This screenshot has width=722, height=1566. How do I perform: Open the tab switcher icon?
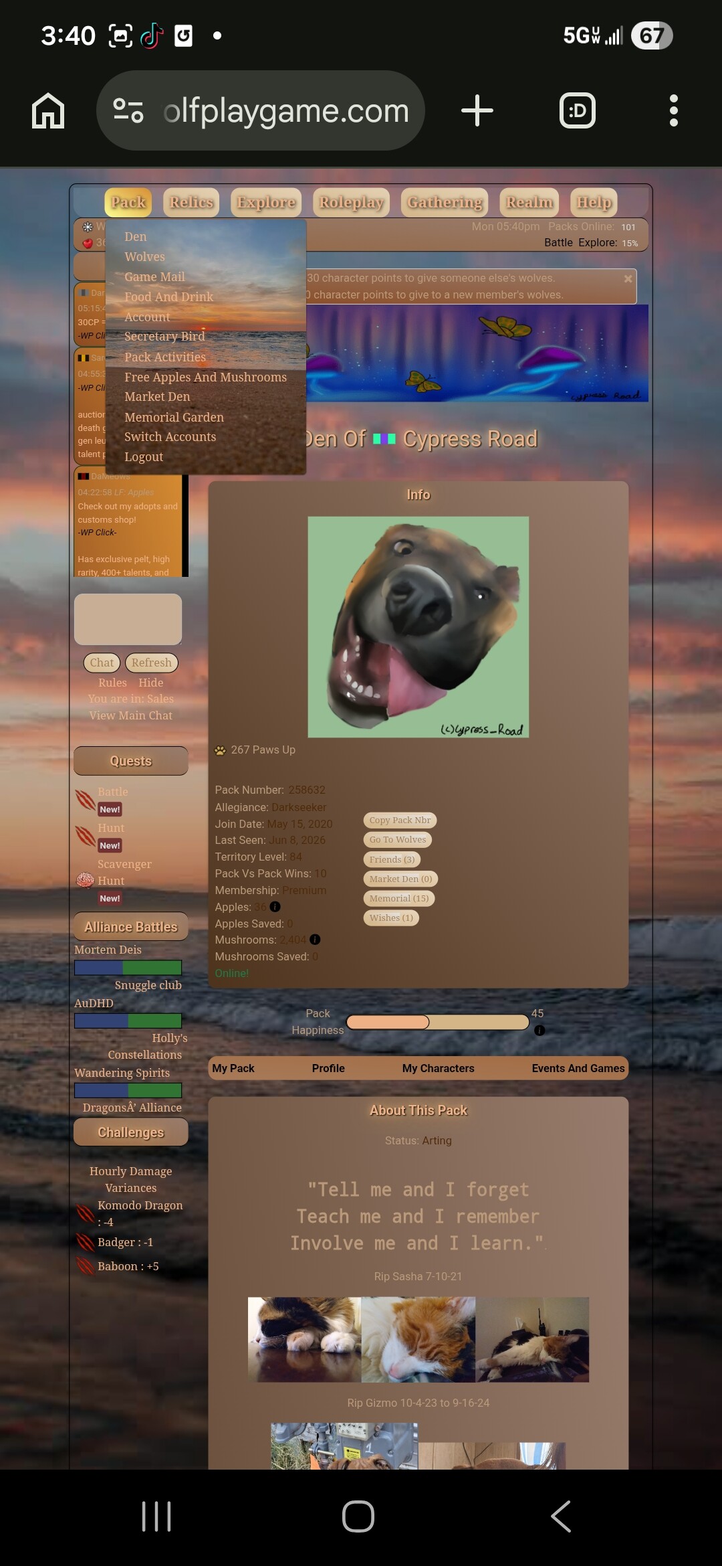577,110
